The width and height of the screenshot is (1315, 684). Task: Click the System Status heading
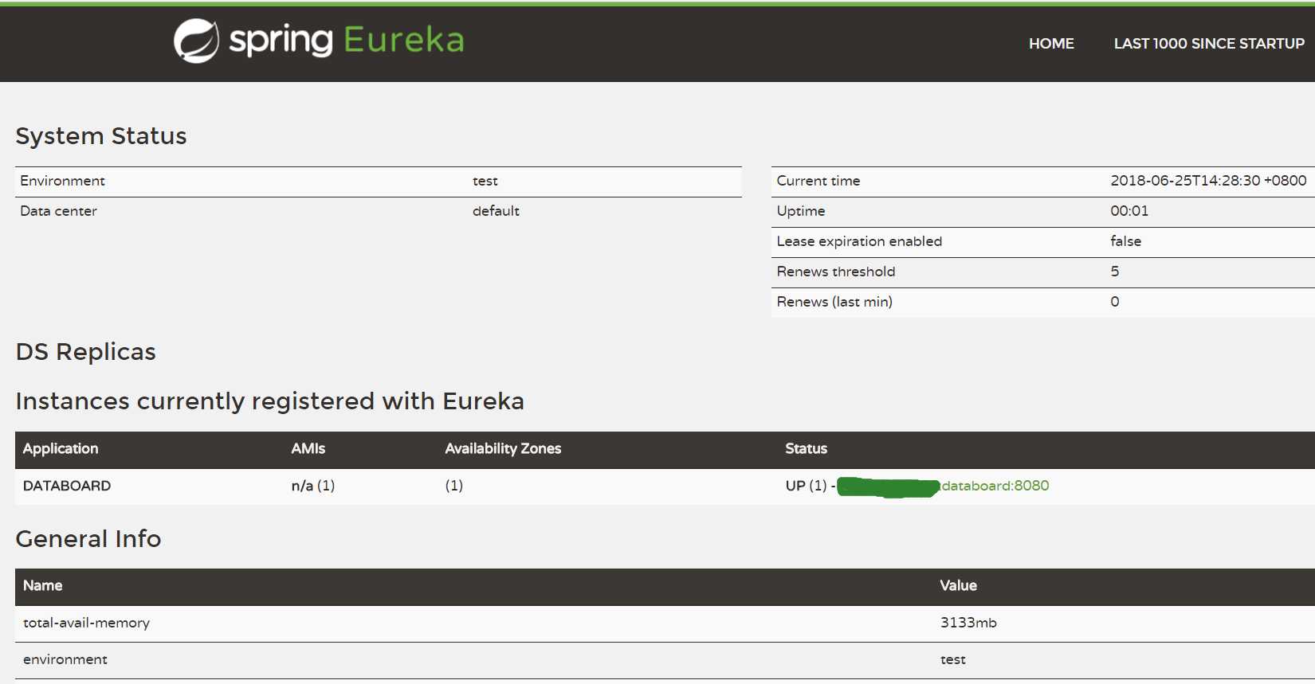101,136
